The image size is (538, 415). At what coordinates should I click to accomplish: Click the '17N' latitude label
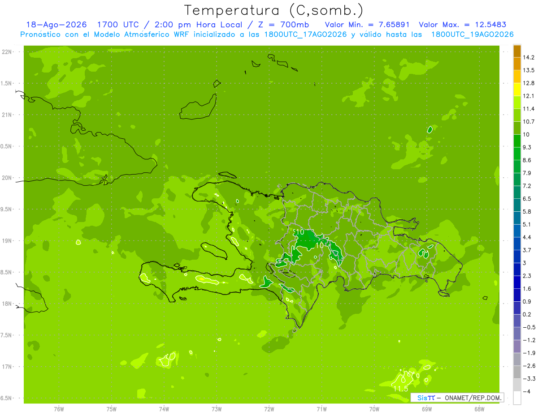pos(7,367)
